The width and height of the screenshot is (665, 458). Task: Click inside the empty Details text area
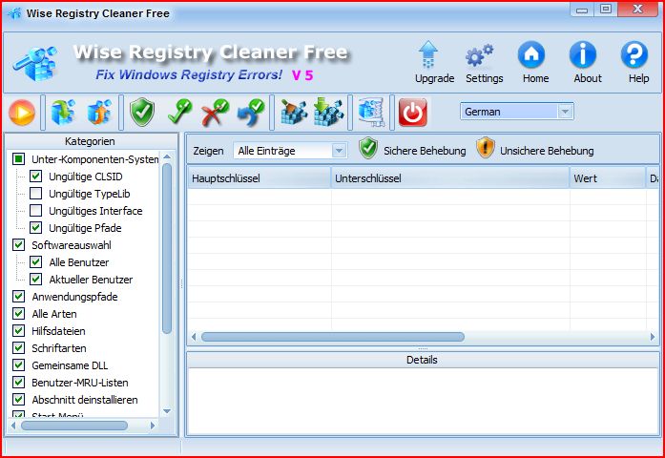click(423, 401)
